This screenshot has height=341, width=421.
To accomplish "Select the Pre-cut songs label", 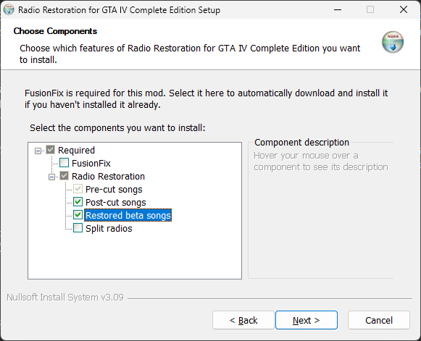I will click(114, 190).
